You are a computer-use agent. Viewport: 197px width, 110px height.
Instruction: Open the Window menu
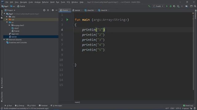tap(74, 2)
